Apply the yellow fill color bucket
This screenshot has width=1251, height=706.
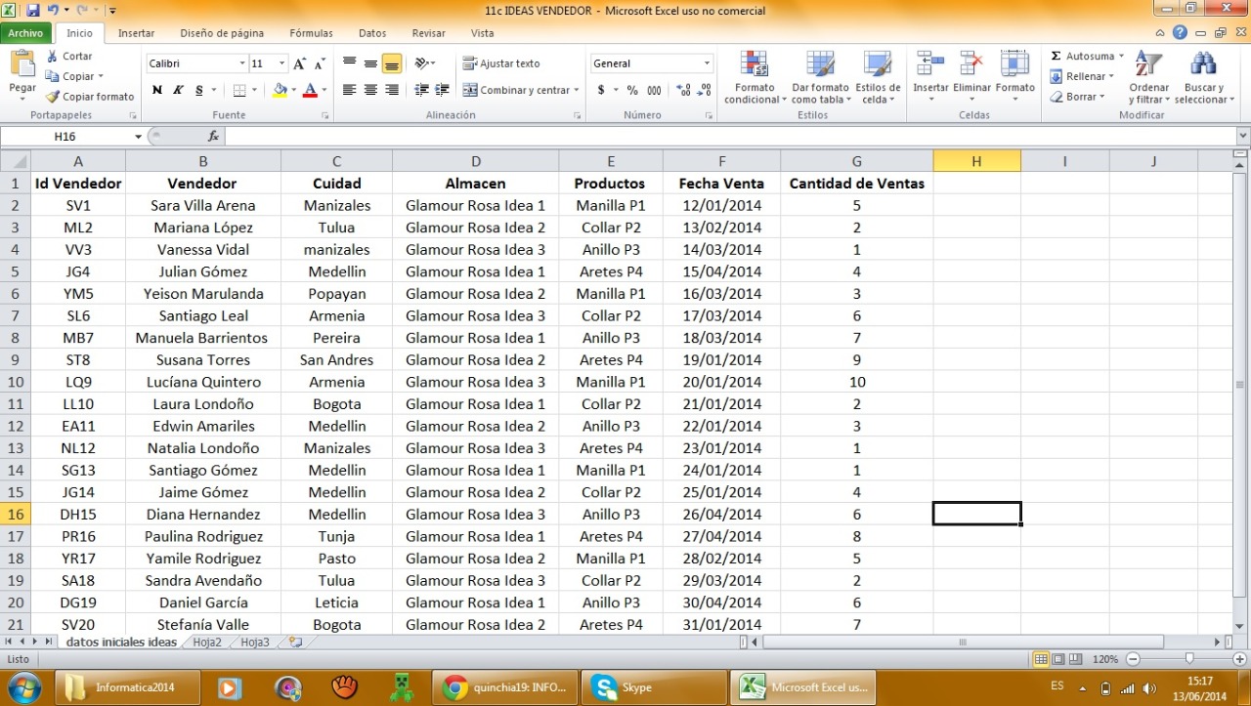(280, 90)
